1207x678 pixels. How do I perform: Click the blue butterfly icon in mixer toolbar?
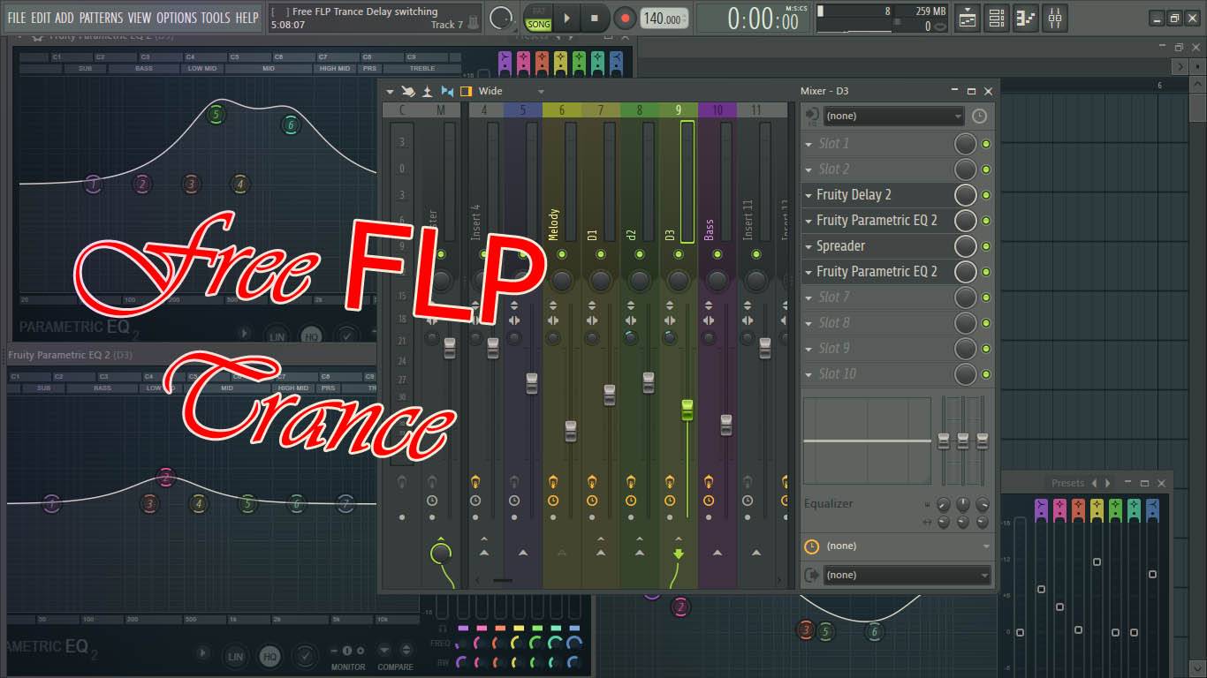pos(447,91)
